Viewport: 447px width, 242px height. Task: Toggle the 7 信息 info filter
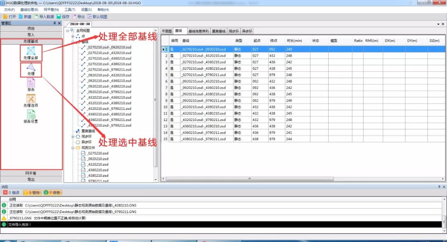click(x=53, y=192)
